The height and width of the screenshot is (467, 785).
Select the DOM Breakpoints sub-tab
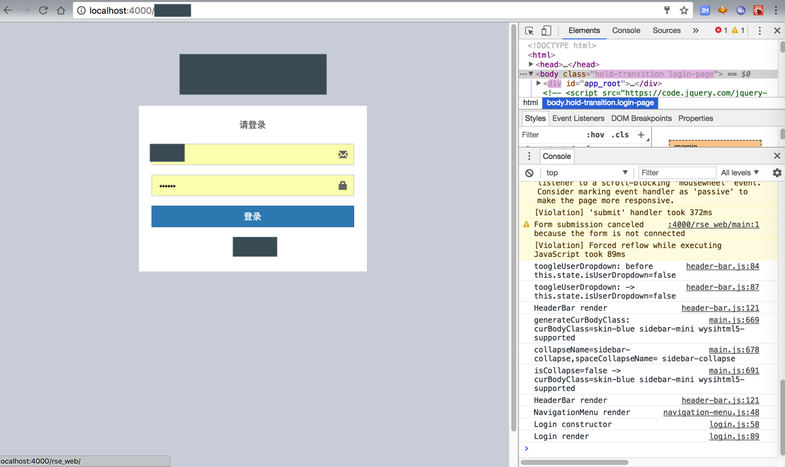pyautogui.click(x=641, y=118)
